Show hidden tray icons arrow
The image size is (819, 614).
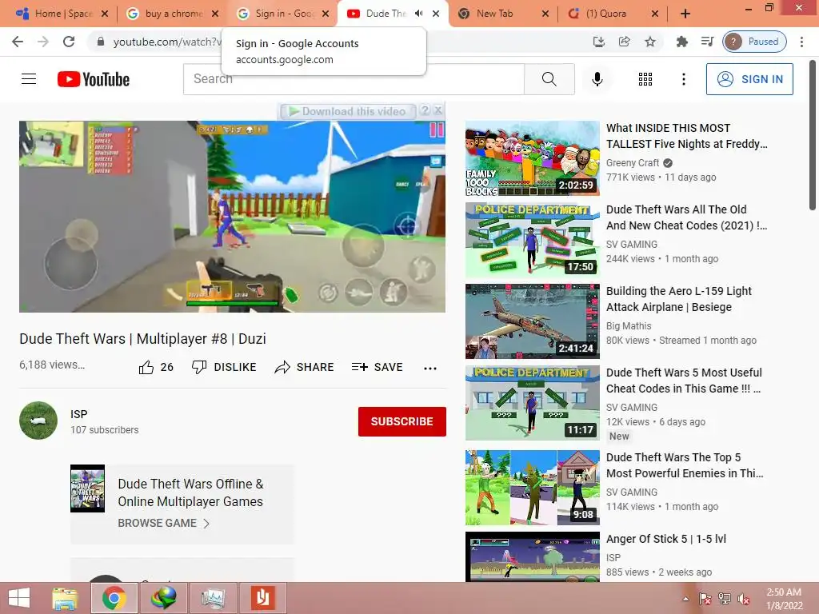(685, 599)
